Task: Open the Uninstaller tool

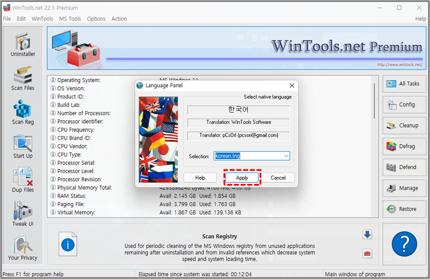Action: coord(23,45)
